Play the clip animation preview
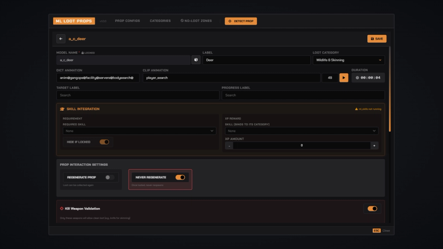 [x=343, y=77]
